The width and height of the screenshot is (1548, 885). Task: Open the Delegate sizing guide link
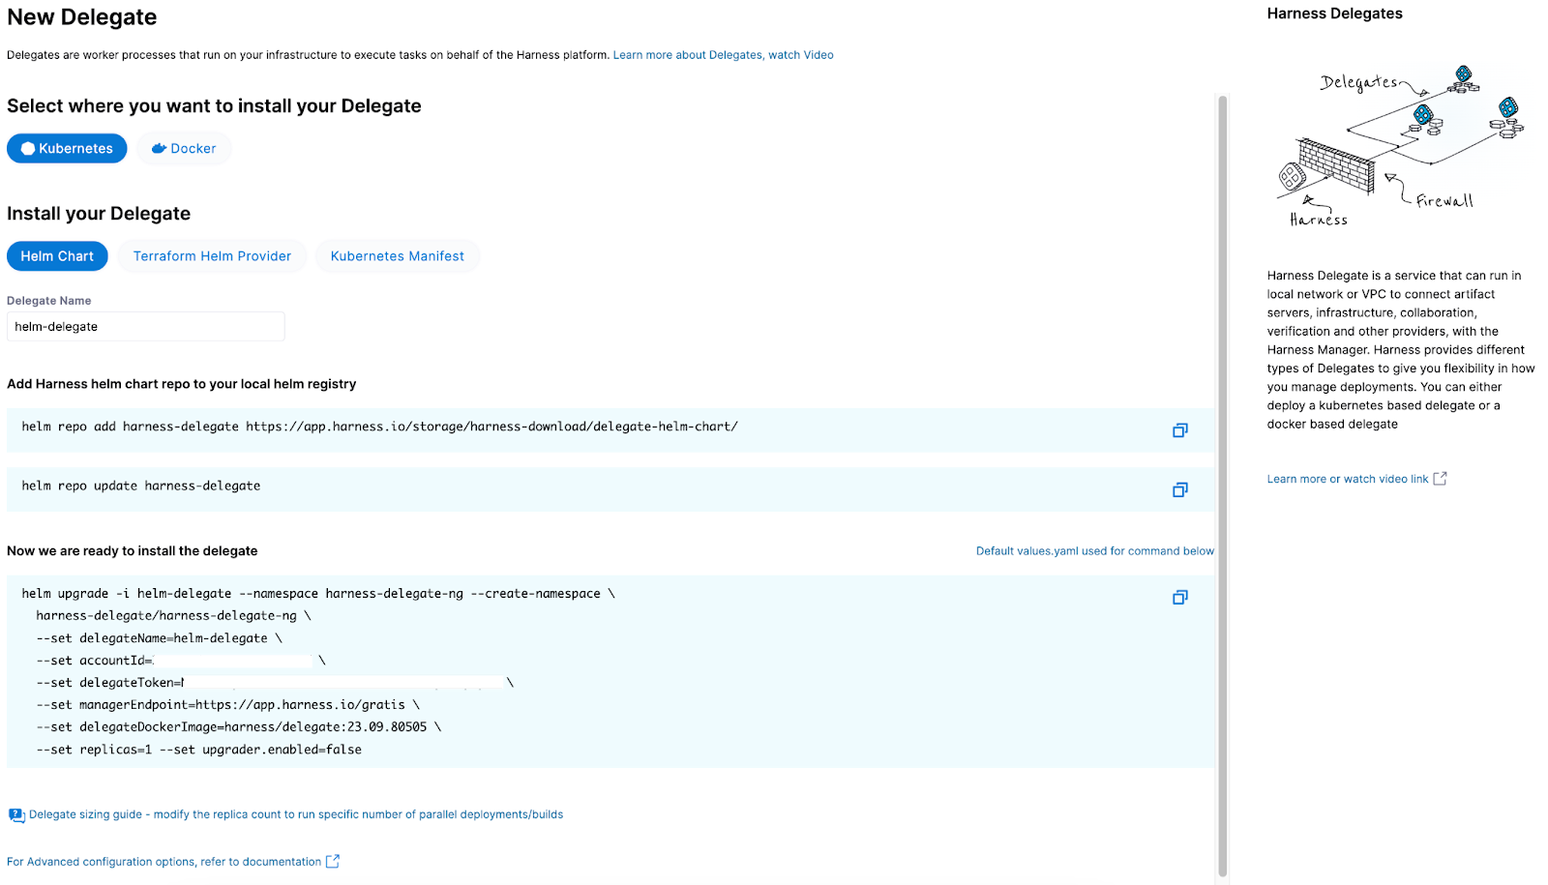point(296,814)
